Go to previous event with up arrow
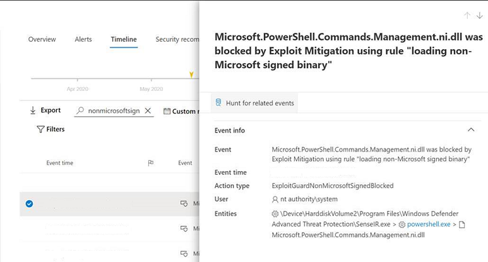 (x=467, y=15)
